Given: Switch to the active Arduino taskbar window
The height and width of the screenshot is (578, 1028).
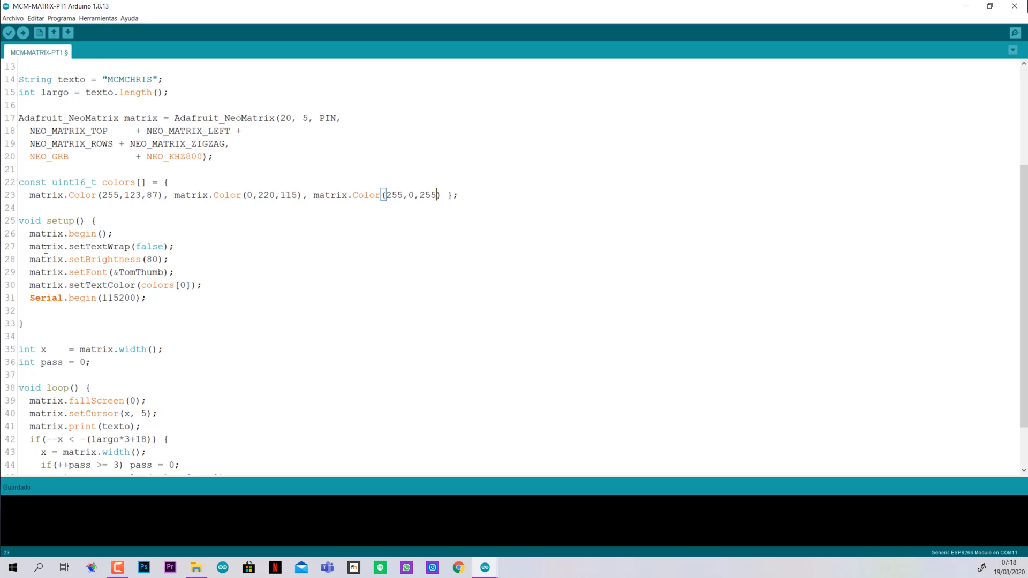Looking at the screenshot, I should [x=485, y=567].
